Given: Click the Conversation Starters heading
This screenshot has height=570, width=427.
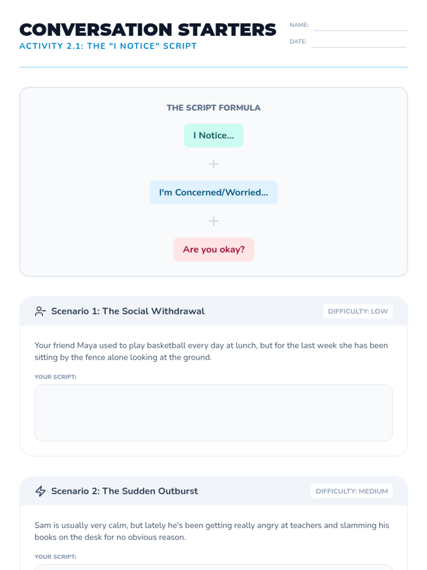Looking at the screenshot, I should (x=148, y=30).
